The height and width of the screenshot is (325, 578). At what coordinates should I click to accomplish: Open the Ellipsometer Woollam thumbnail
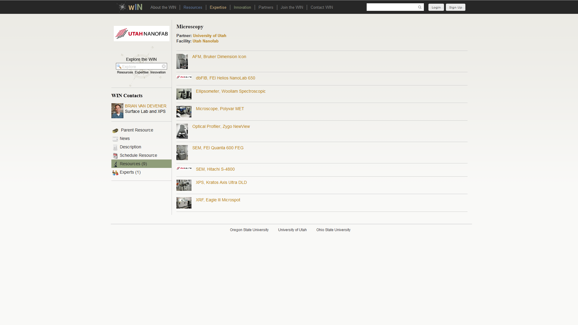[184, 94]
